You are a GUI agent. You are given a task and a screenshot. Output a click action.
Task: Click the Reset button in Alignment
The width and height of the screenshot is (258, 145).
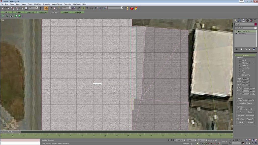(x=240, y=122)
